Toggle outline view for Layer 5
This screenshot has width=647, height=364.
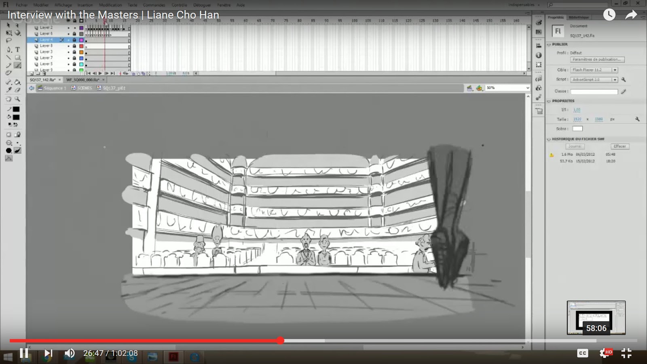coord(81,63)
